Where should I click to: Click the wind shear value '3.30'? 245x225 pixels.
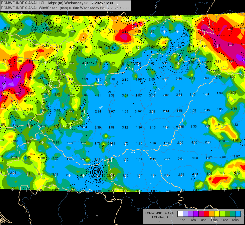(19, 61)
